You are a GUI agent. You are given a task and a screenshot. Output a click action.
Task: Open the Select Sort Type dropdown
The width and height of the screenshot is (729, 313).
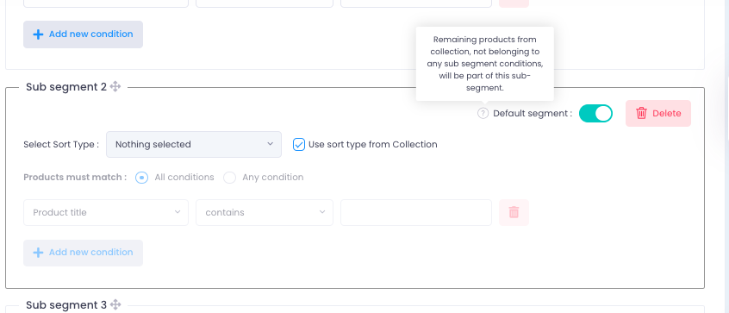pyautogui.click(x=193, y=144)
